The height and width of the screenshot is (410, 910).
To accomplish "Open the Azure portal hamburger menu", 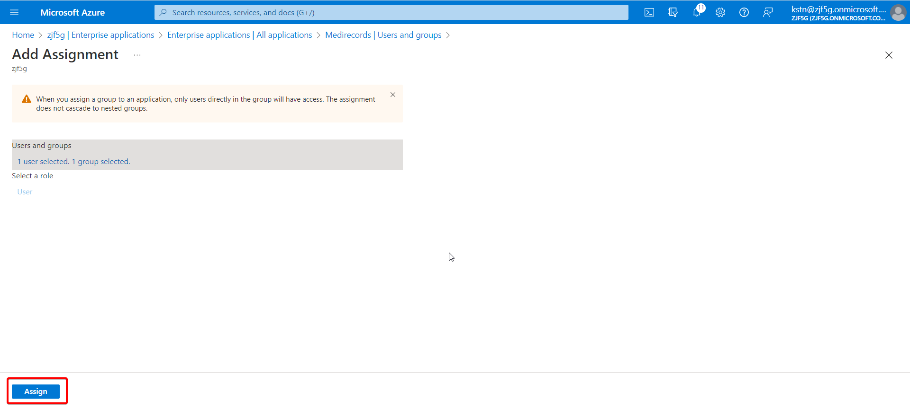I will pos(14,12).
